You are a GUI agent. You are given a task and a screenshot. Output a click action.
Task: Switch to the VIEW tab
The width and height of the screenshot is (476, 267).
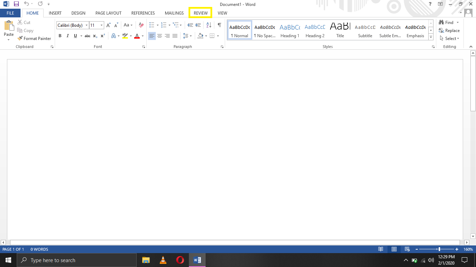tap(222, 13)
